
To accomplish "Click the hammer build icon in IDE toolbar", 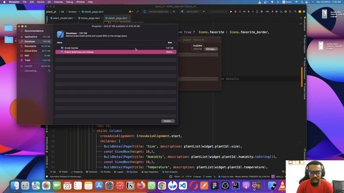I will (x=138, y=12).
